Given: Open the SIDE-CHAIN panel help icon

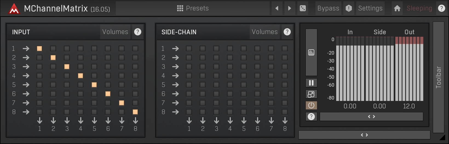Looking at the screenshot, I should click(287, 32).
